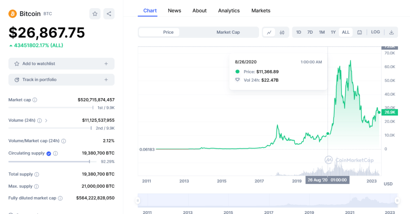The height and width of the screenshot is (214, 410).
Task: Click the 2nd / 9.9K rank text
Action: pyautogui.click(x=105, y=128)
